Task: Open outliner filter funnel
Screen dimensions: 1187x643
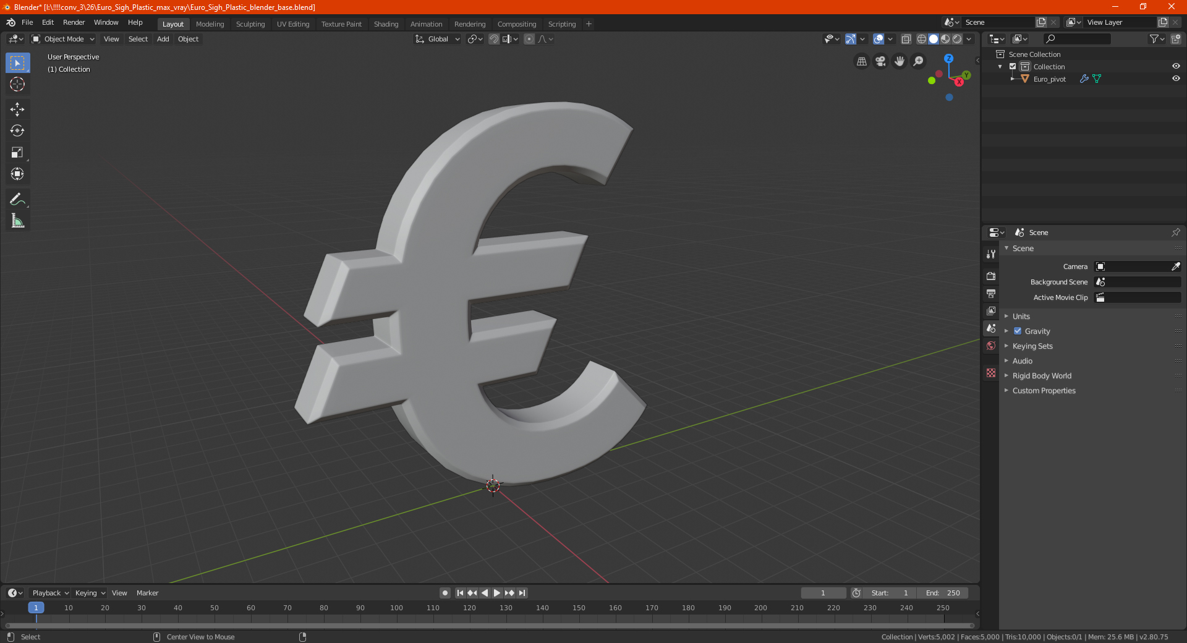Action: (x=1157, y=39)
